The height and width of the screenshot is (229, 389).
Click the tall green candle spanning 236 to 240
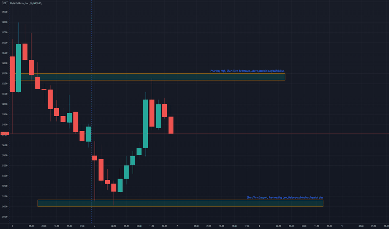146,124
